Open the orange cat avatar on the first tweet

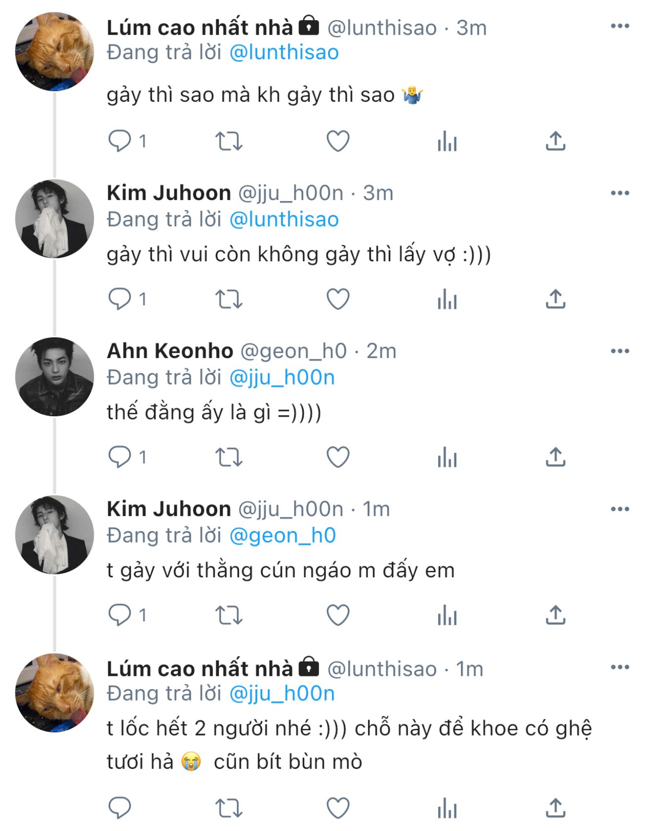click(54, 52)
